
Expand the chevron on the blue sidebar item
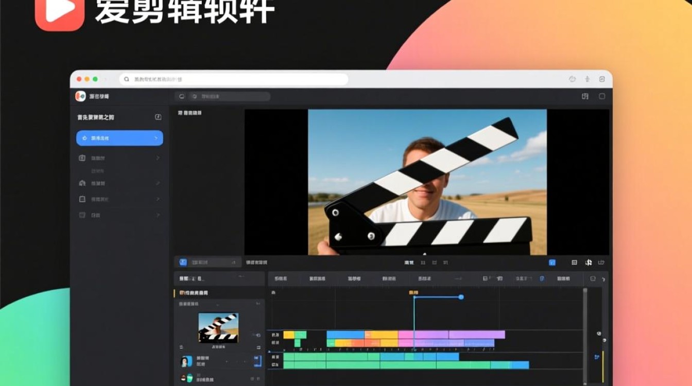point(156,138)
